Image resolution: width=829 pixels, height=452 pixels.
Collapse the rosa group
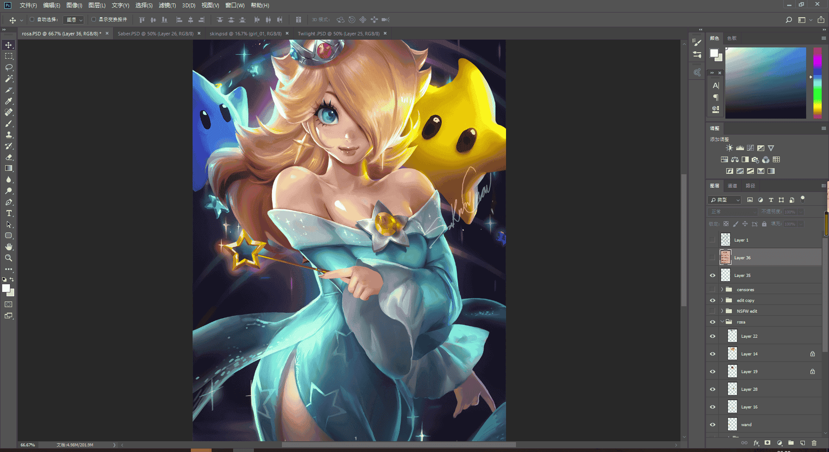click(722, 322)
